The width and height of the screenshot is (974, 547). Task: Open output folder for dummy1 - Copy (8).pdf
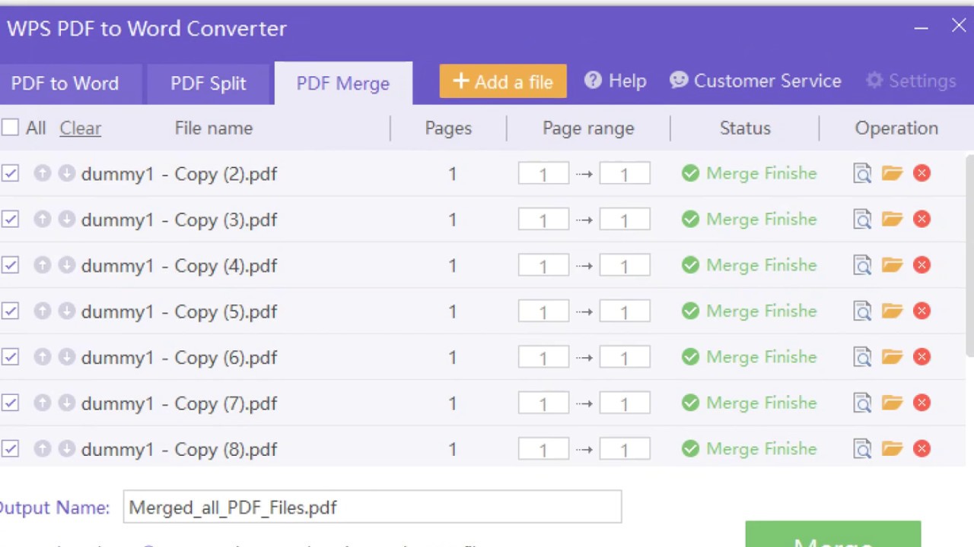[892, 449]
